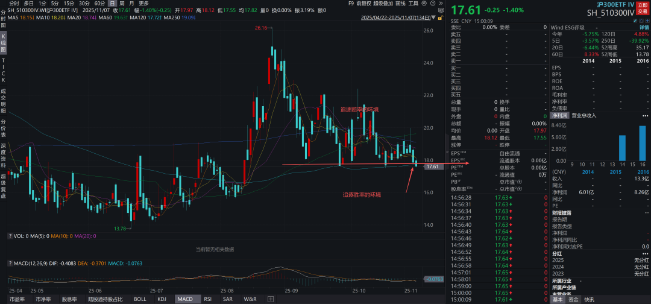Click the monitor icon at chart top right

[x=441, y=10]
